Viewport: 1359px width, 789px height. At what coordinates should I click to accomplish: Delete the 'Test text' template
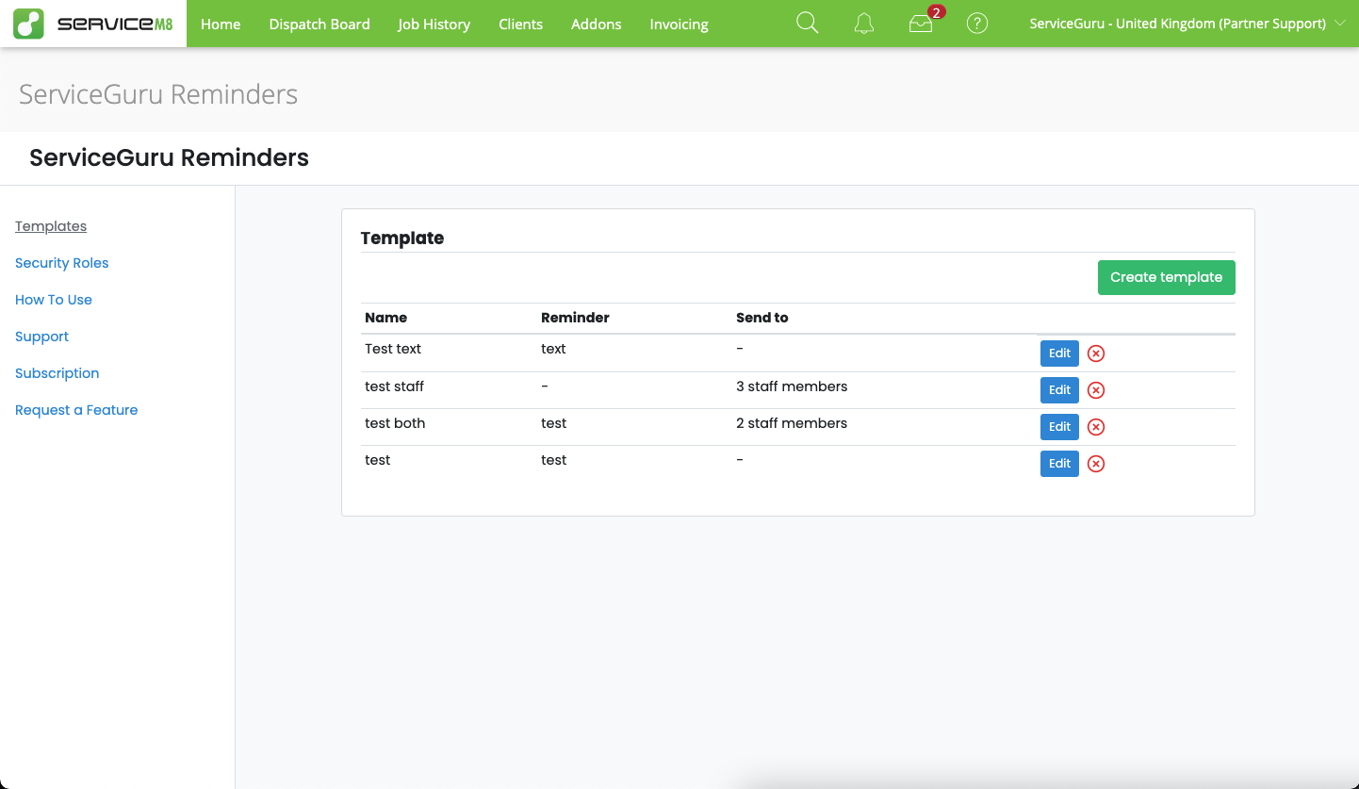[1096, 353]
